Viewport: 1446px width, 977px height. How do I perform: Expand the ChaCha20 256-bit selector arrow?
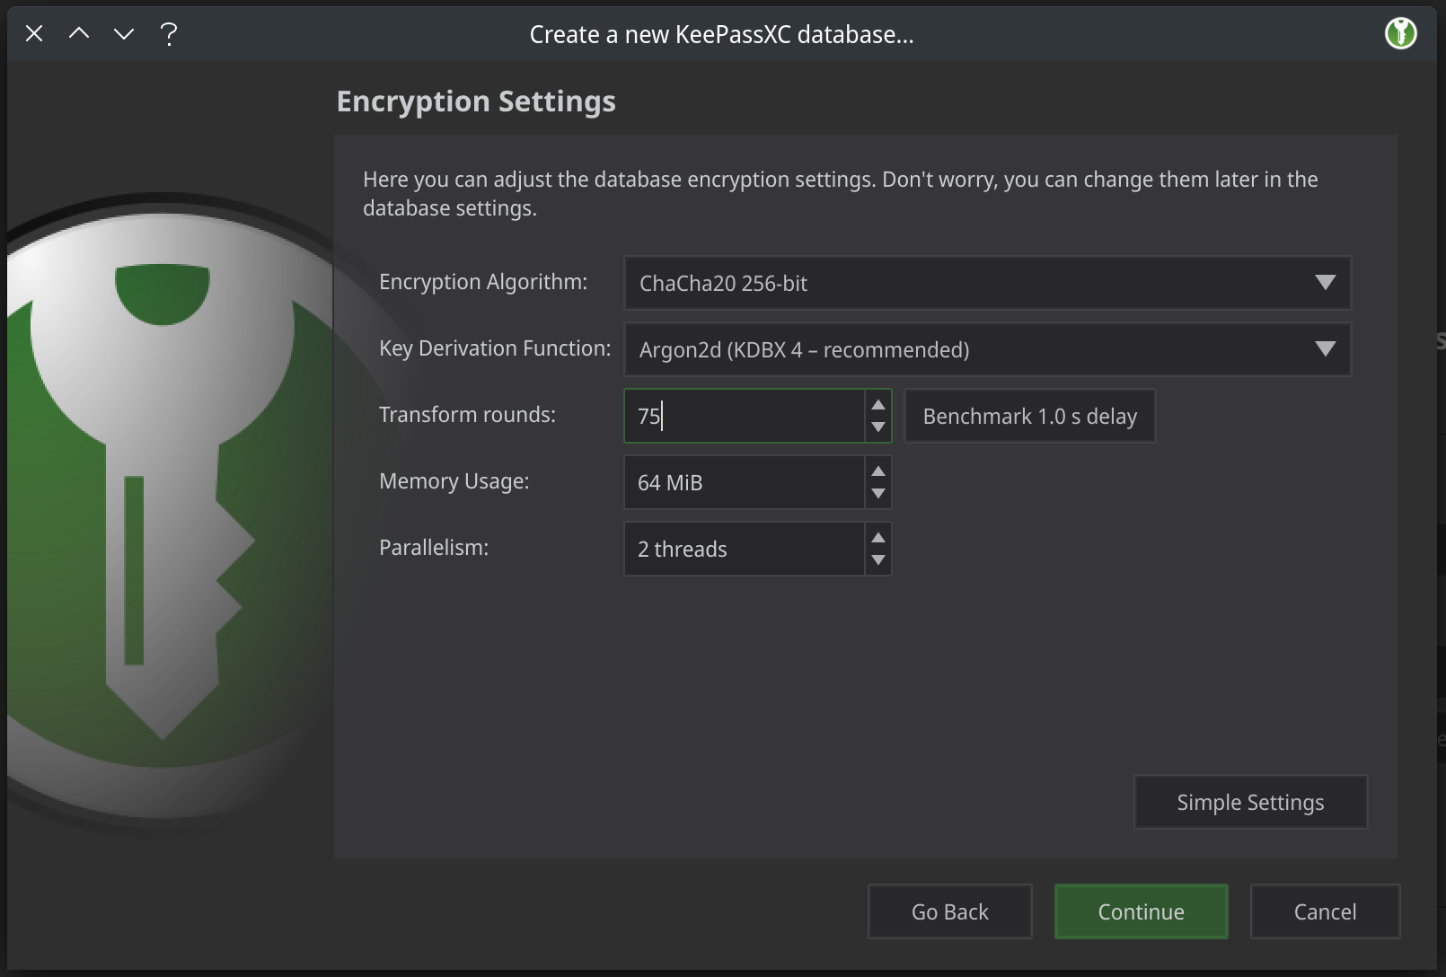(x=1325, y=283)
